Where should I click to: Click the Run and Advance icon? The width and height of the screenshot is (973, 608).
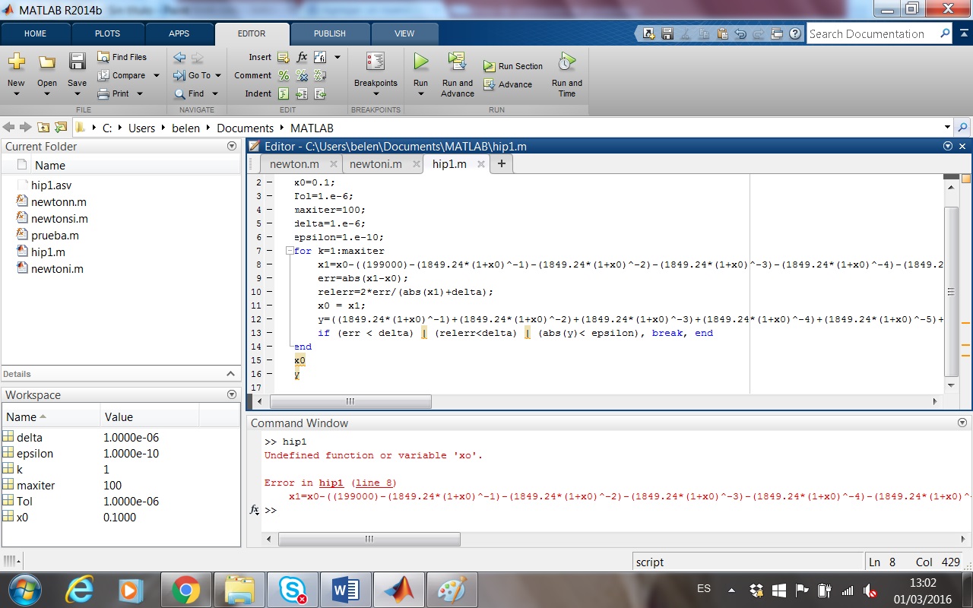pos(457,62)
